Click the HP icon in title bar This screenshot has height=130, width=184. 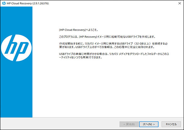(4, 3)
